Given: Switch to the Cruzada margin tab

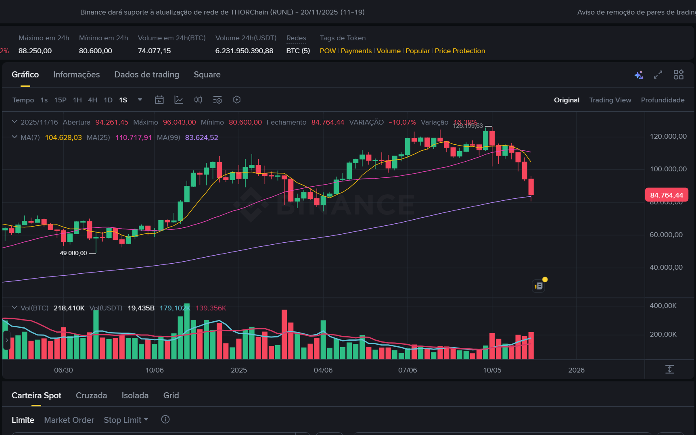Looking at the screenshot, I should (91, 395).
